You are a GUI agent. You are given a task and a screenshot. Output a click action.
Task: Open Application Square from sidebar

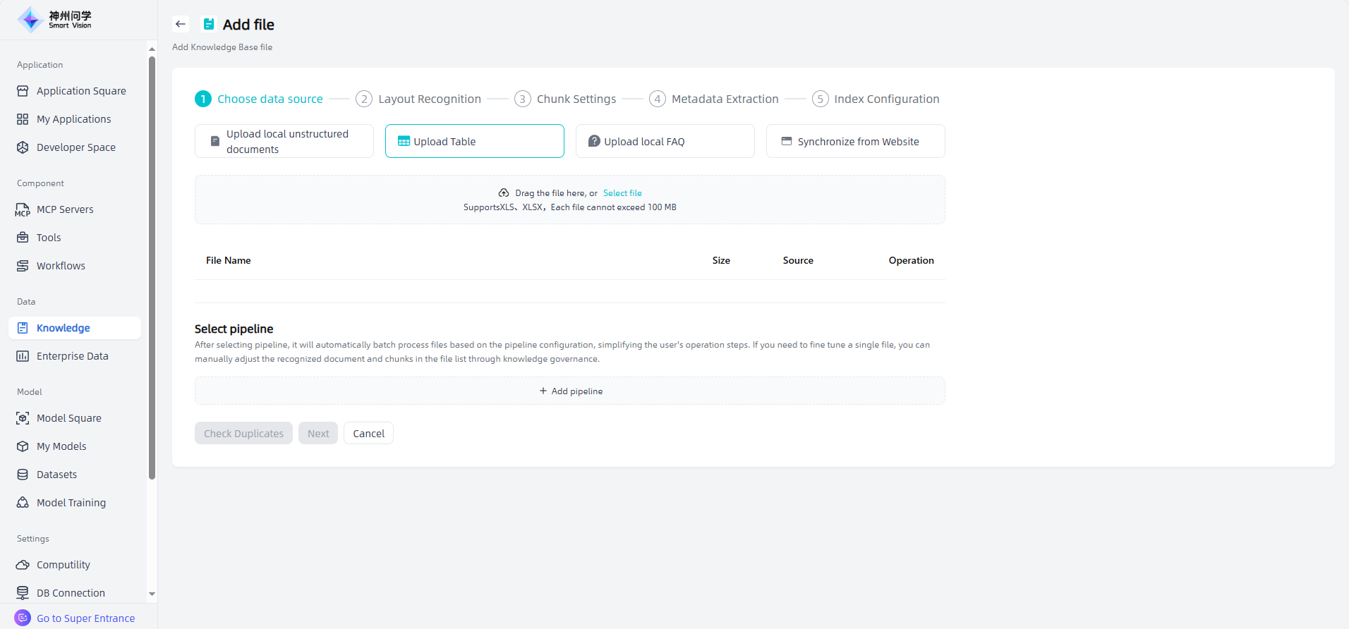(x=80, y=91)
